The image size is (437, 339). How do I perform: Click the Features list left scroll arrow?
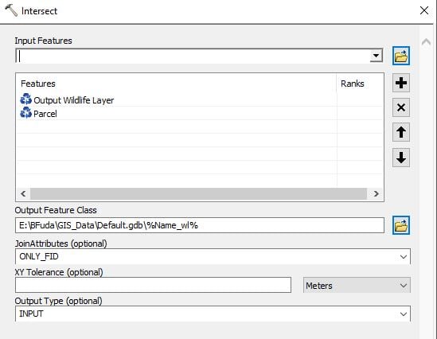[x=23, y=193]
